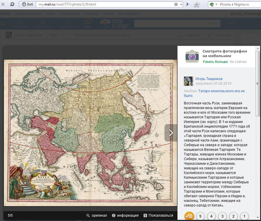Click the antique Asia map photo
This screenshot has height=221, width=261.
click(x=90, y=133)
